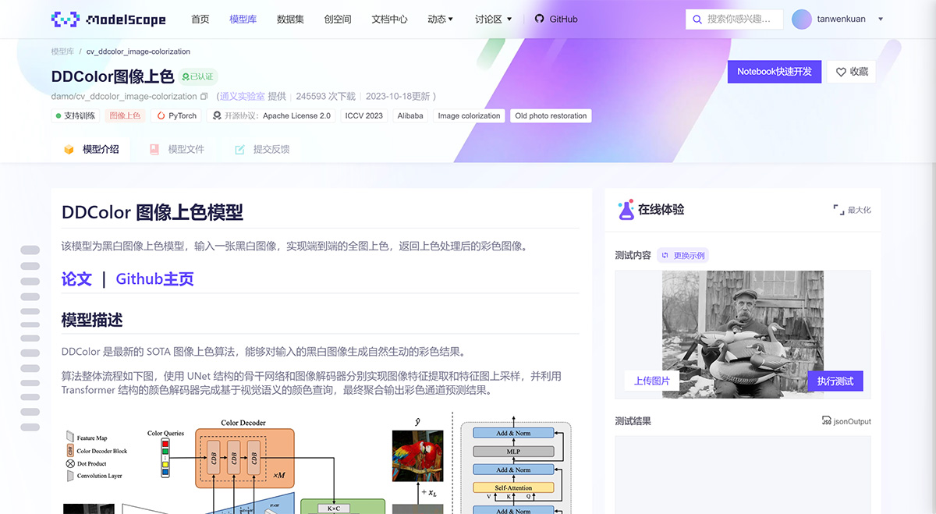936x514 pixels.
Task: Expand the 讨论区 dropdown menu
Action: (x=491, y=19)
